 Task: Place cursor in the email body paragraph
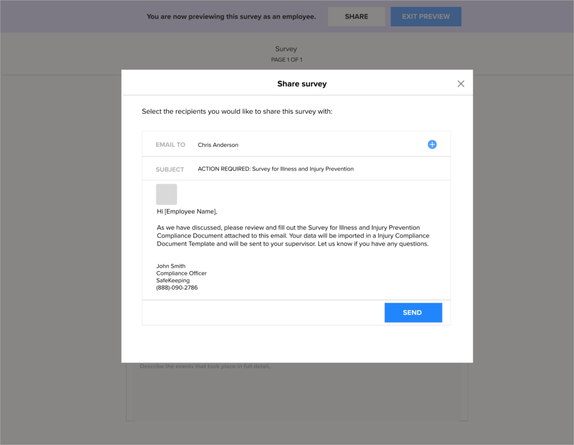click(293, 236)
